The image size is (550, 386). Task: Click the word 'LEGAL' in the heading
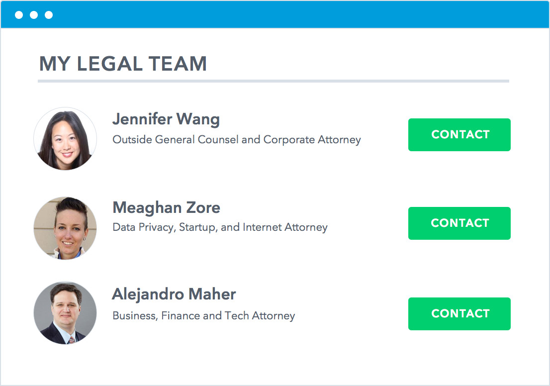(109, 64)
